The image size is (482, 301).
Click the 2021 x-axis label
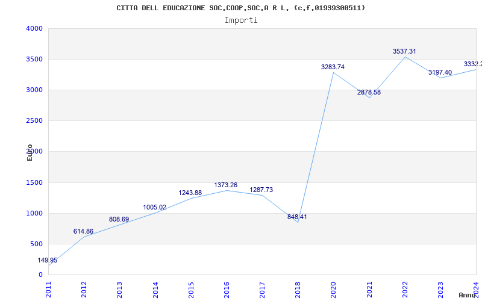tap(369, 290)
